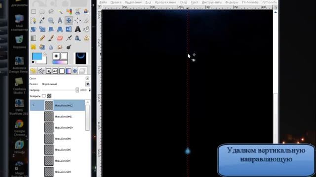Select the Flip tool
The height and width of the screenshot is (177, 316).
tap(69, 29)
